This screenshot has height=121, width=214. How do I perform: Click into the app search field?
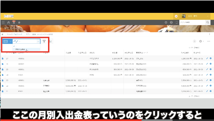click(x=191, y=23)
